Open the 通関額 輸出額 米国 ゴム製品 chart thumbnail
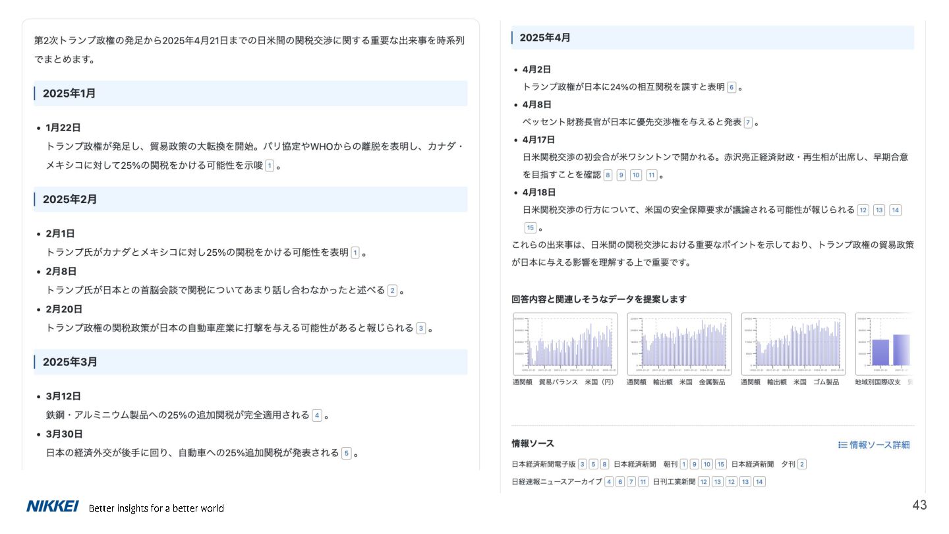 [793, 344]
